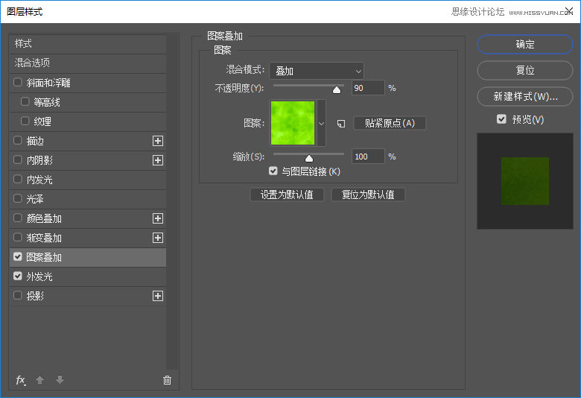Enable the 渐变叠加 checkbox
This screenshot has height=398, width=581.
tap(17, 237)
